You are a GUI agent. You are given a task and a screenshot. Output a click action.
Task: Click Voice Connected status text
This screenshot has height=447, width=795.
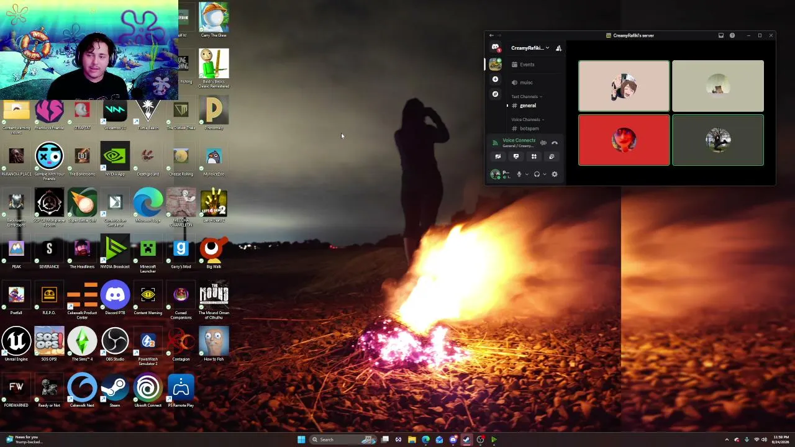519,140
